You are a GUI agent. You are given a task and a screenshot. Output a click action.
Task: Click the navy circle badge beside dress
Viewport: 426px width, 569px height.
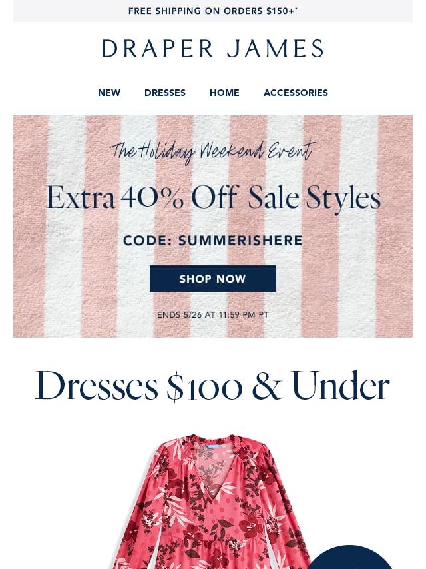point(350,558)
